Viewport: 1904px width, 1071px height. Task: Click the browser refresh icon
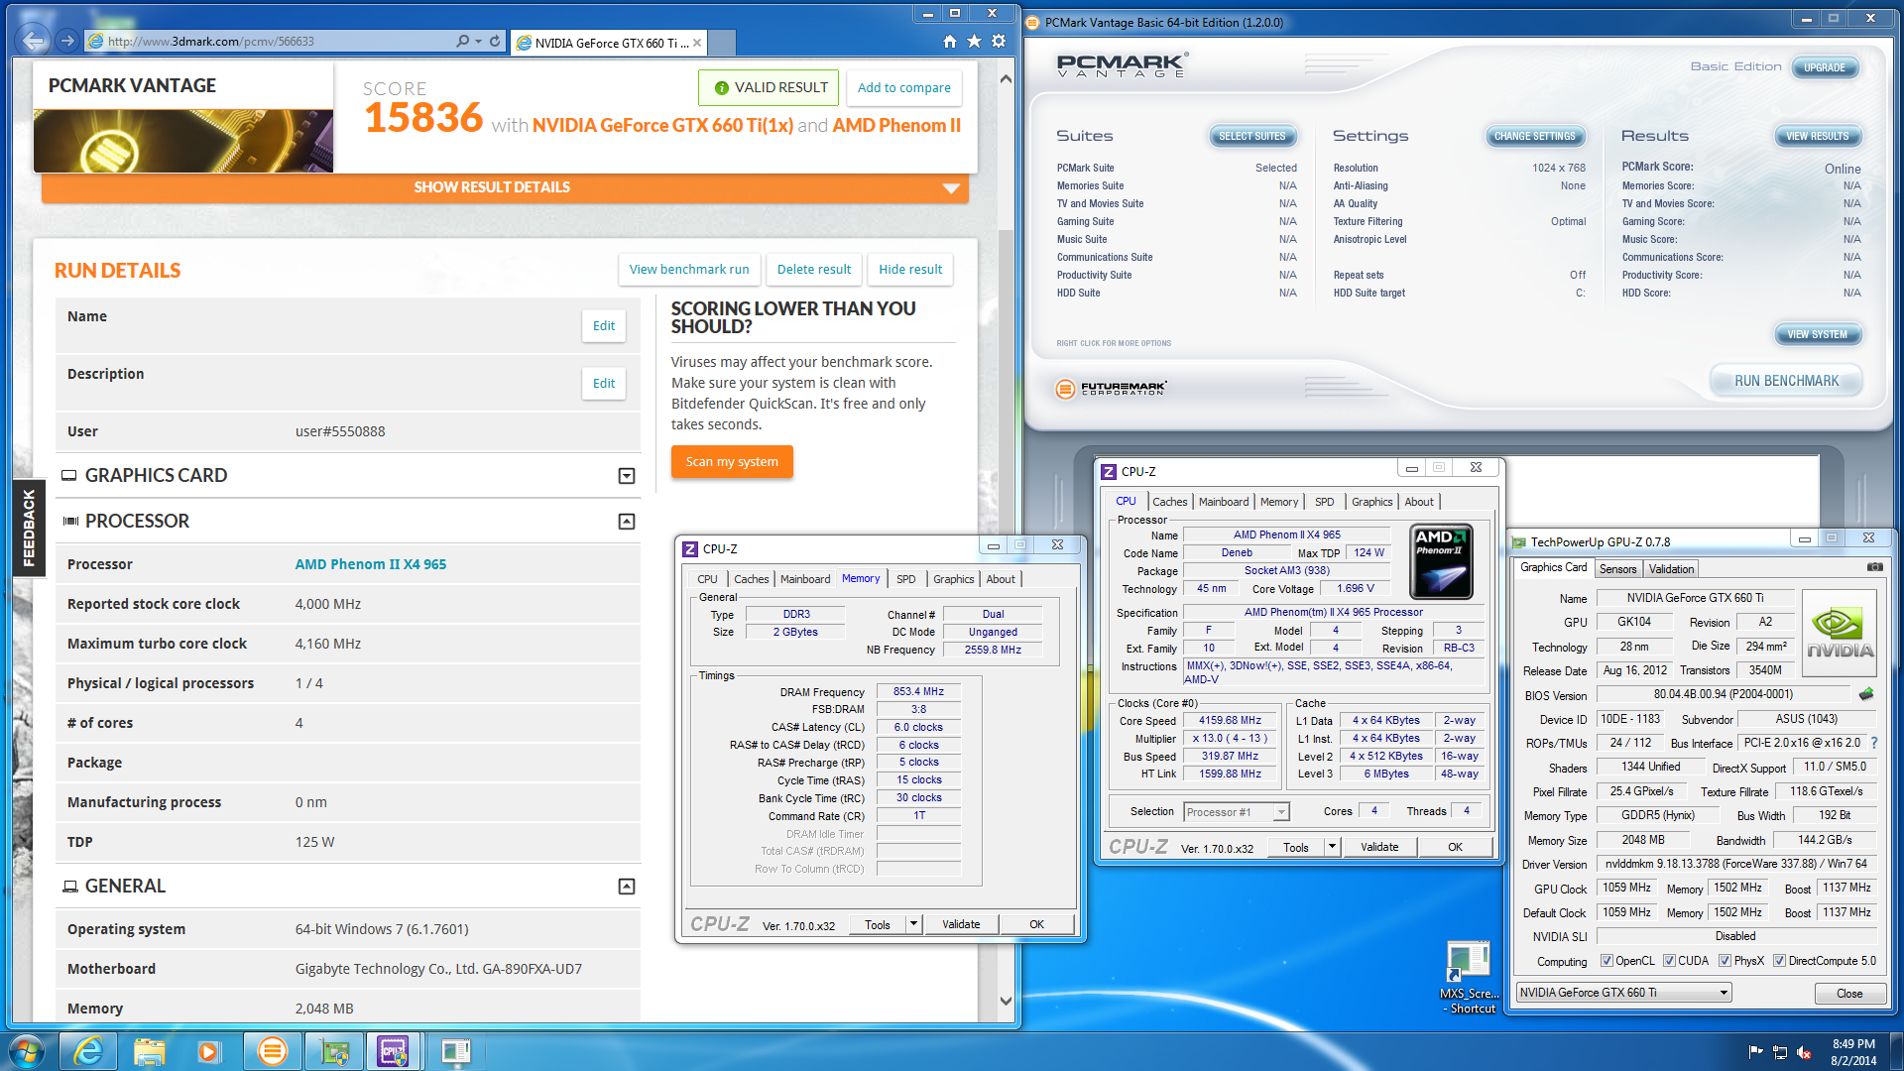click(x=495, y=41)
